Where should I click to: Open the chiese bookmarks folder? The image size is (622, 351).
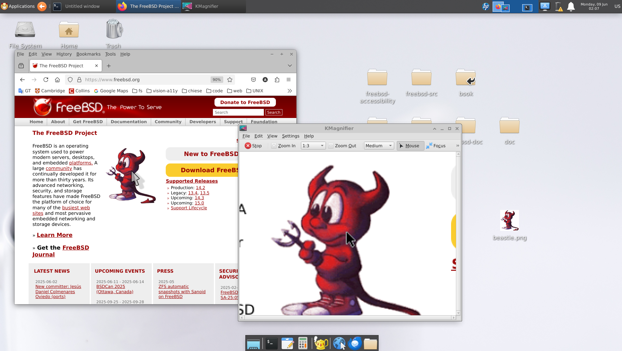(x=192, y=91)
